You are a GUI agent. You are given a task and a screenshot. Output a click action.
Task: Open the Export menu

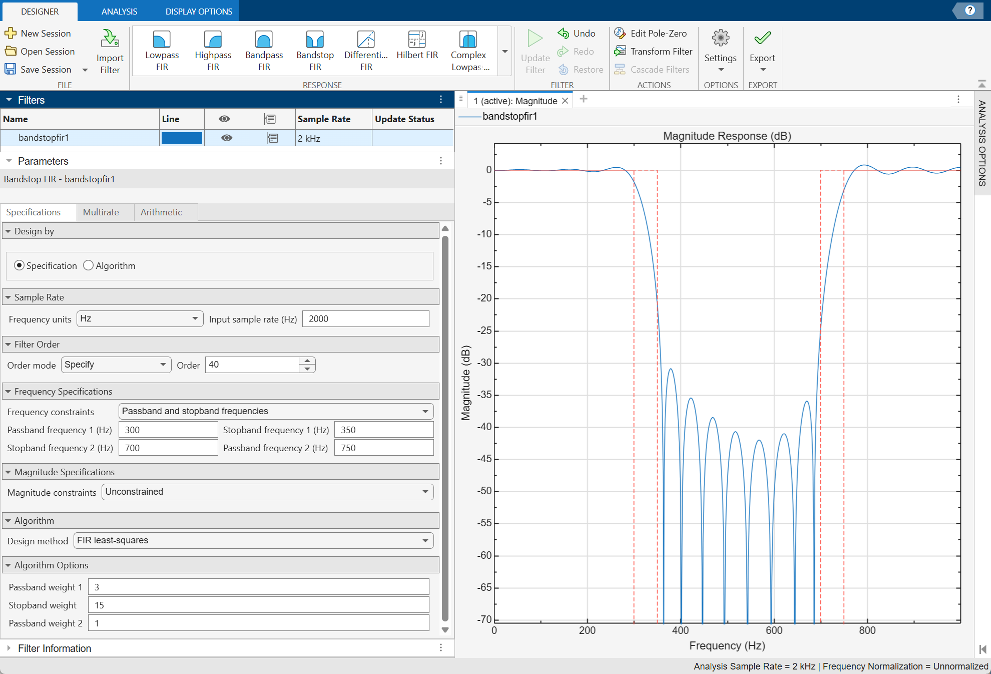[762, 51]
